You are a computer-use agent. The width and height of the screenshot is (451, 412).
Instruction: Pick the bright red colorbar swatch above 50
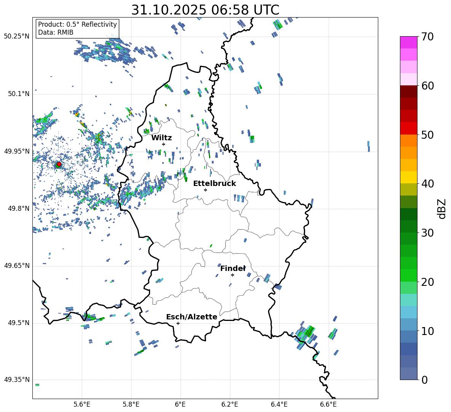(x=408, y=128)
